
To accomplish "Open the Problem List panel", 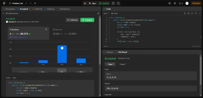I will click(16, 3).
